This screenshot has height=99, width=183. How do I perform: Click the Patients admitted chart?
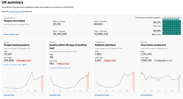[115, 82]
